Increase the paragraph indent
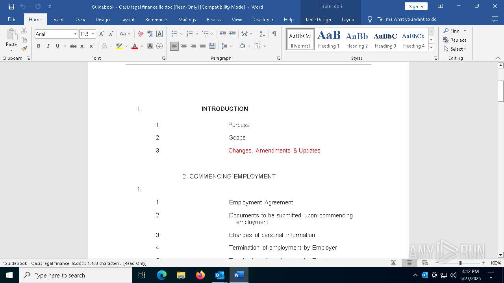 (x=232, y=34)
